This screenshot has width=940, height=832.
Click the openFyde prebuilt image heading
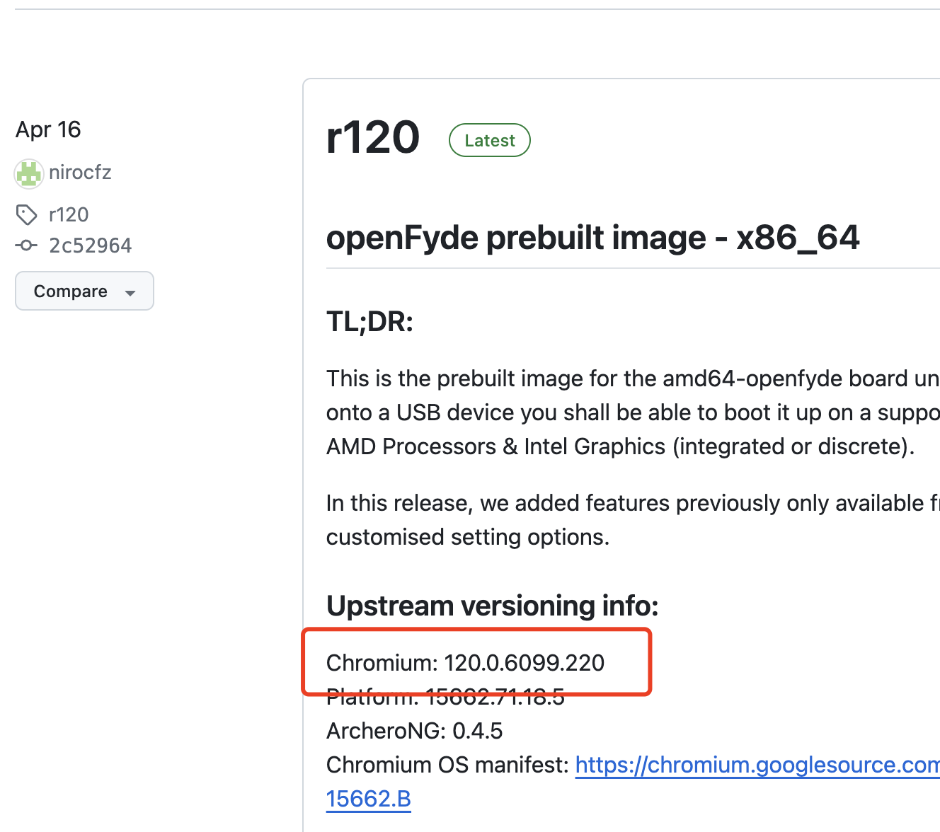[592, 238]
